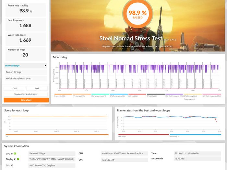Image resolution: width=227 pixels, height=170 pixels.
Task: Toggle the CPU Utility (%) legend series
Action: [x=156, y=95]
